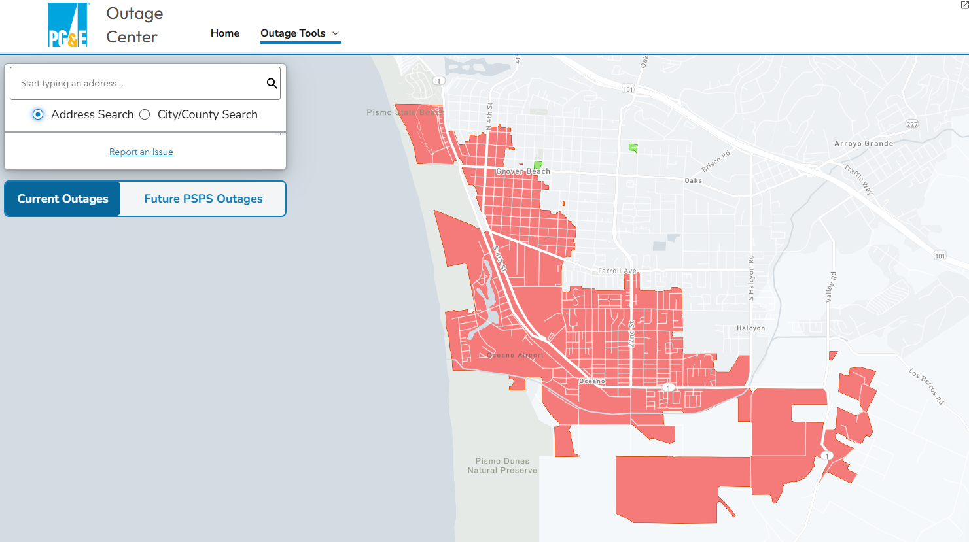Screen dimensions: 969x542
Task: Focus the address search input field
Action: (137, 83)
